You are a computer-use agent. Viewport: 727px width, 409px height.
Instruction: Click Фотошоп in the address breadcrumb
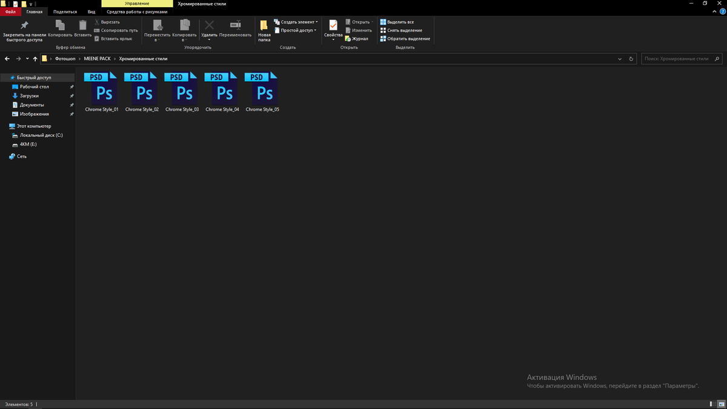click(65, 59)
